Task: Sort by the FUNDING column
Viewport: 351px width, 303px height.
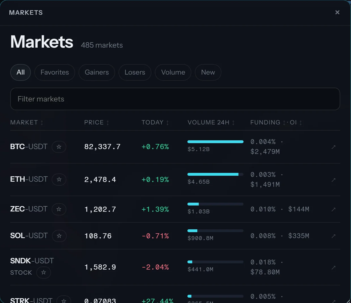Action: click(x=268, y=122)
